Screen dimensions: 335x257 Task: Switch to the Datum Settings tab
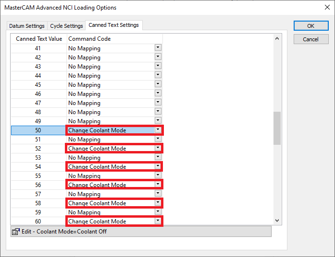[27, 26]
